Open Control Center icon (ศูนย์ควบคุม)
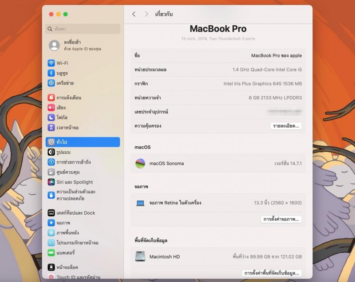 [x=51, y=172]
